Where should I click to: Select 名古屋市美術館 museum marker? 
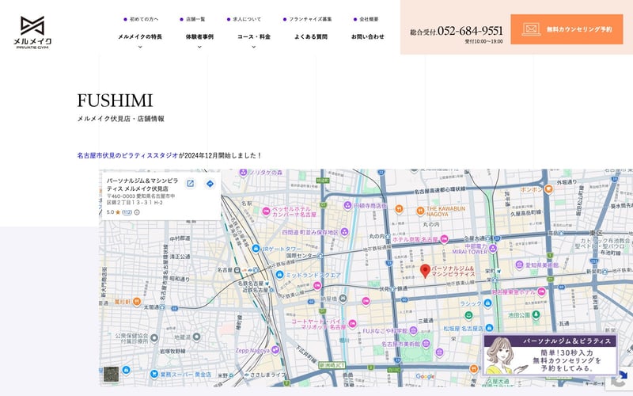point(426,344)
